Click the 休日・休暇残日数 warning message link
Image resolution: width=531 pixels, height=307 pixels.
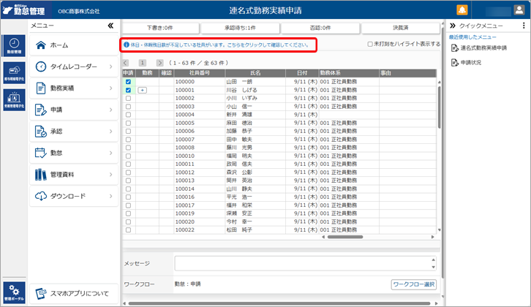(220, 45)
